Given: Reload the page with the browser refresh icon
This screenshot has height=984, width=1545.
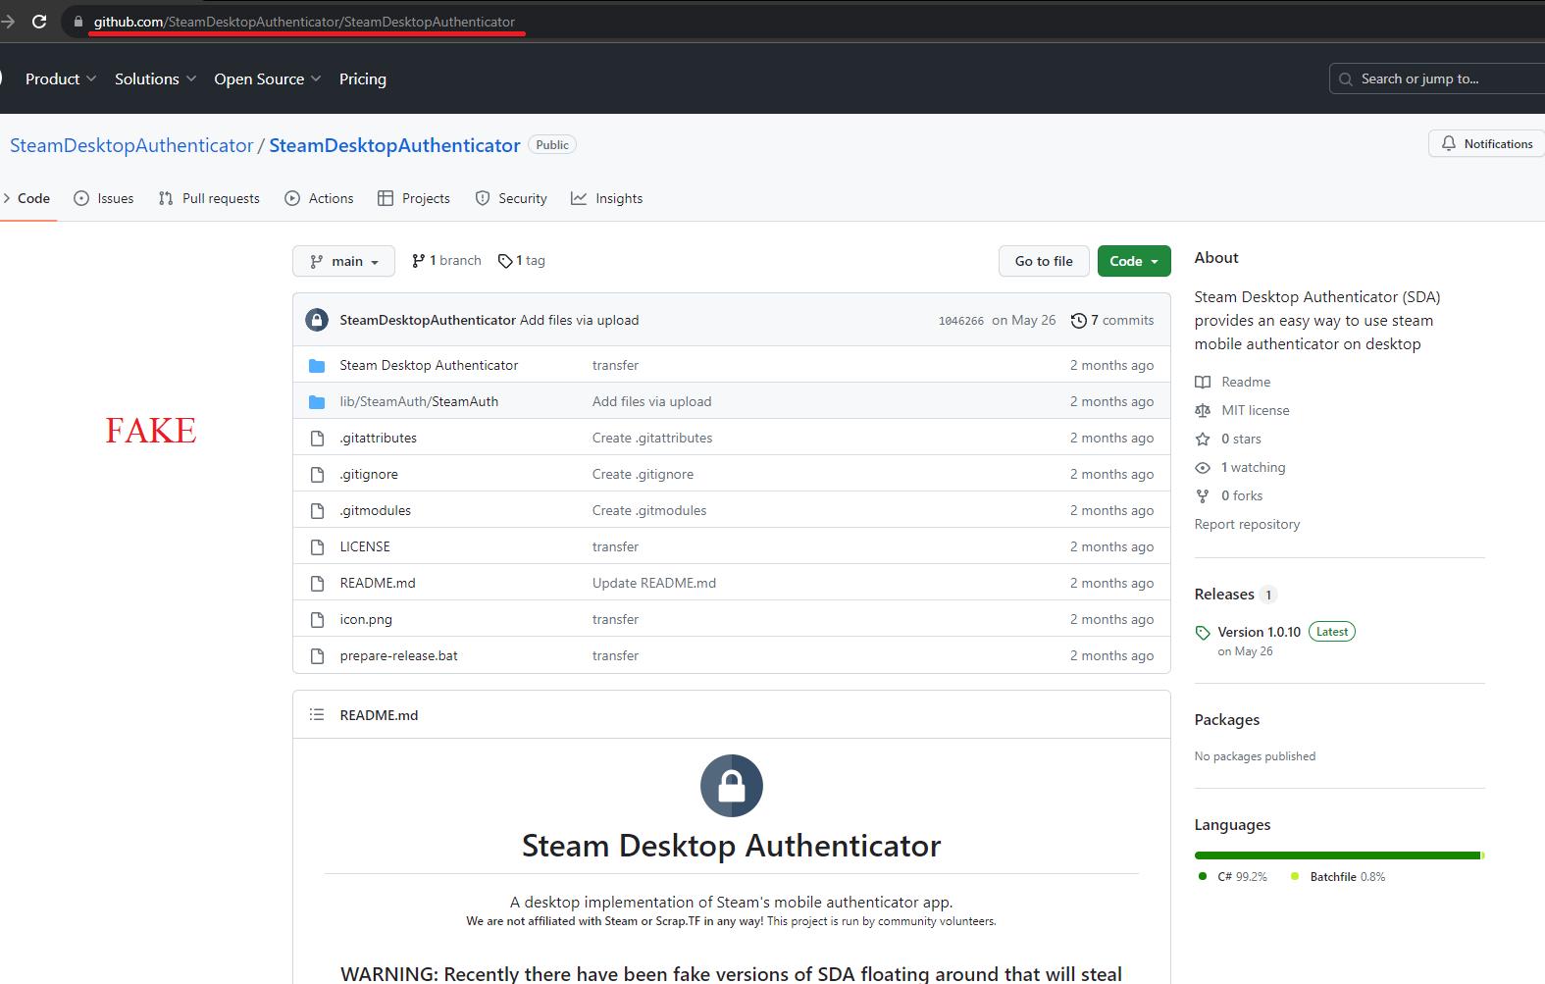Looking at the screenshot, I should coord(39,21).
